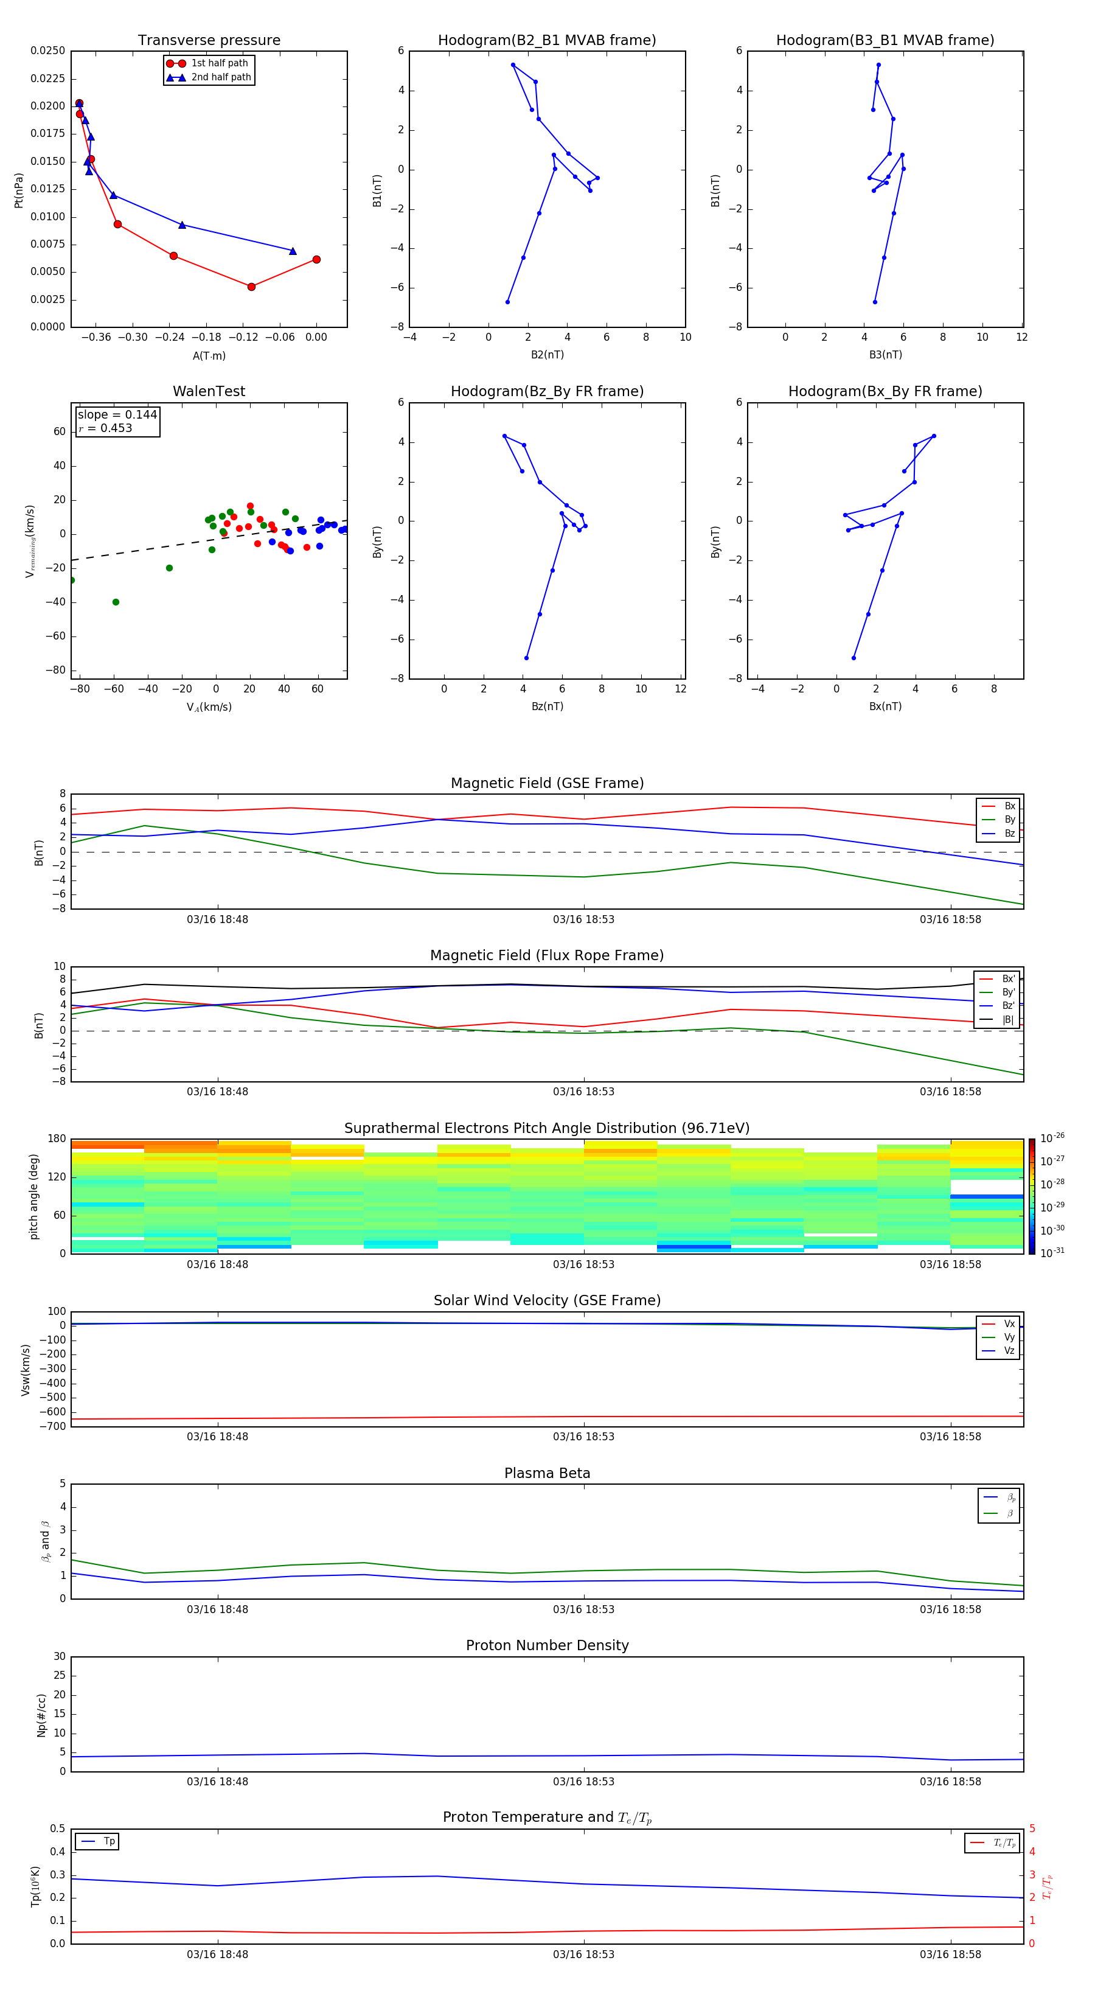1095x2008 pixels.
Task: Click the Bz' entry in the flux rope legend
Action: pyautogui.click(x=998, y=1006)
